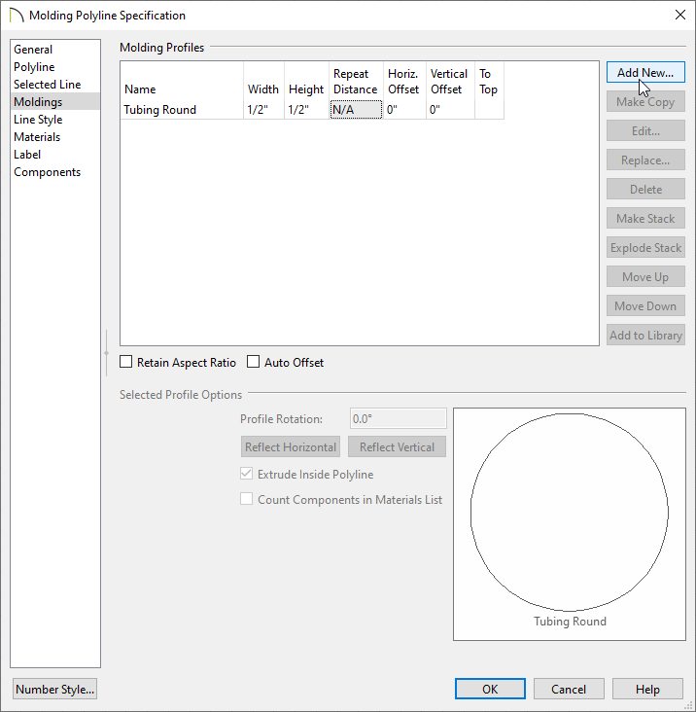
Task: Click the Explode Stack button
Action: [645, 248]
